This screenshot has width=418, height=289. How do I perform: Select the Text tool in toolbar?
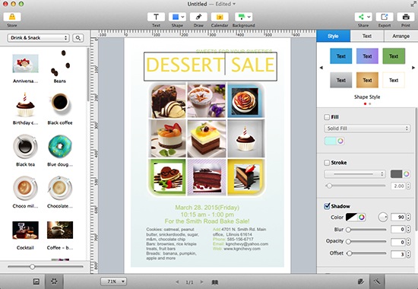156,17
